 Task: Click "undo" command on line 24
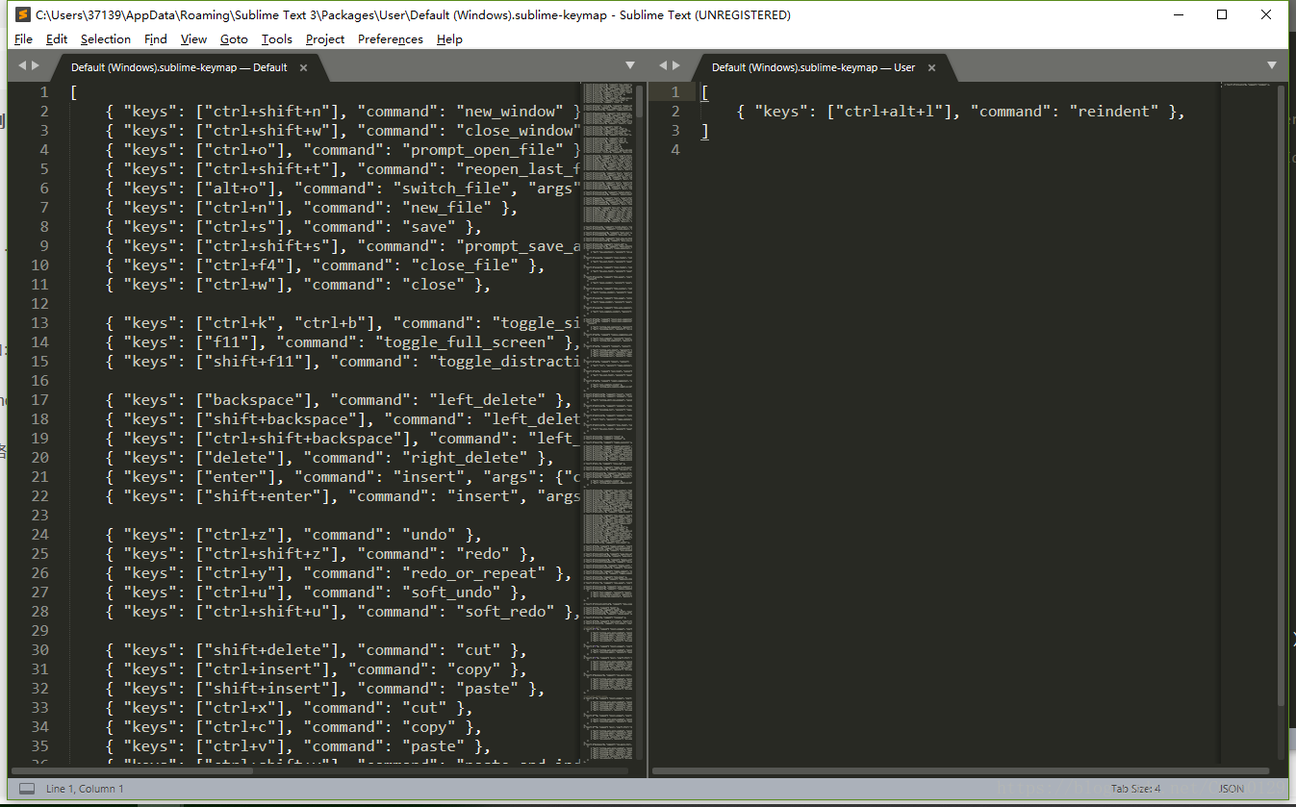[429, 535]
